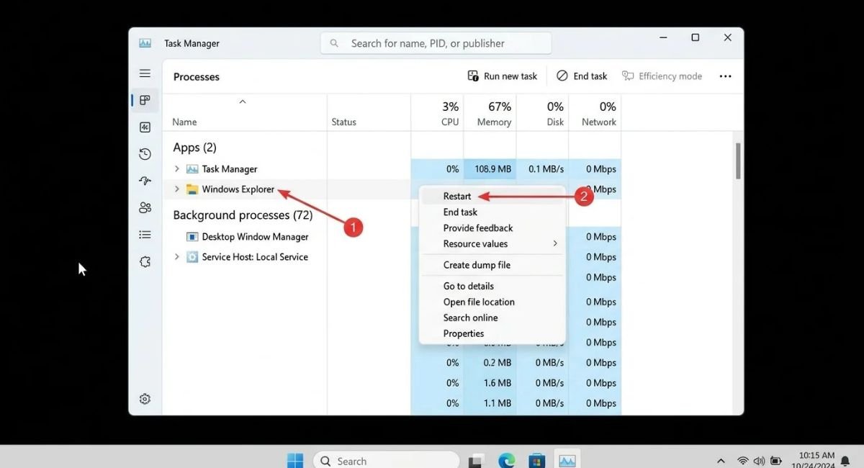
Task: Open the Services page icon
Action: [145, 262]
